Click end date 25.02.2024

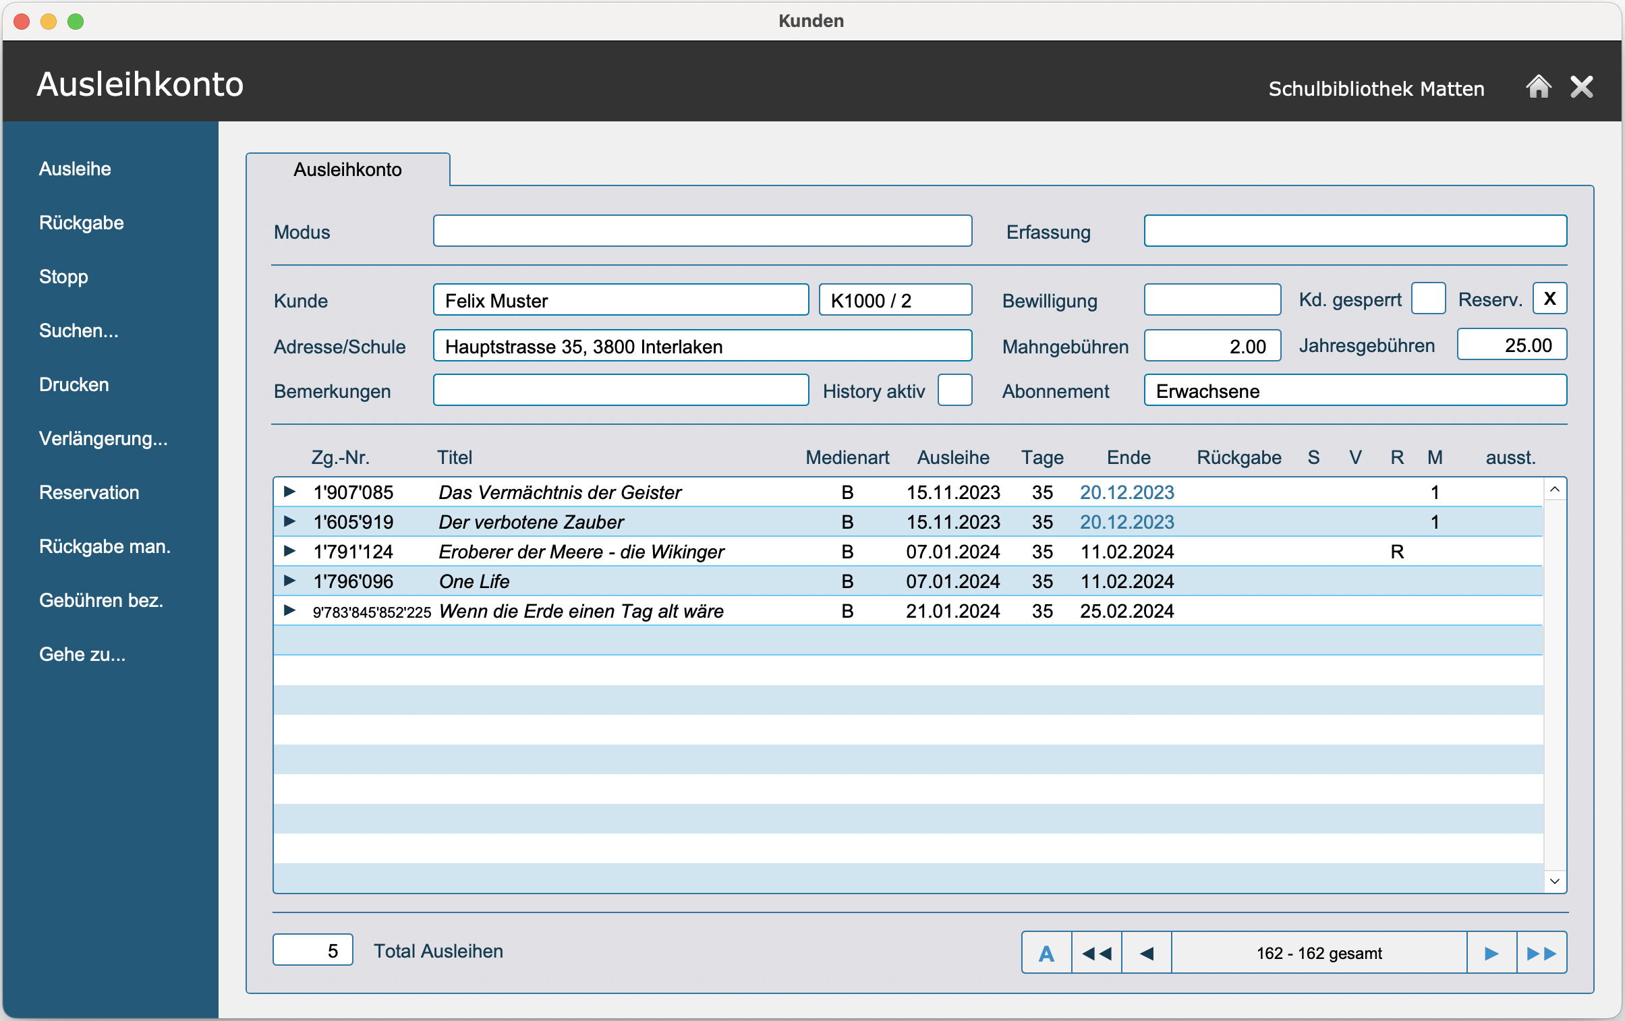point(1127,611)
